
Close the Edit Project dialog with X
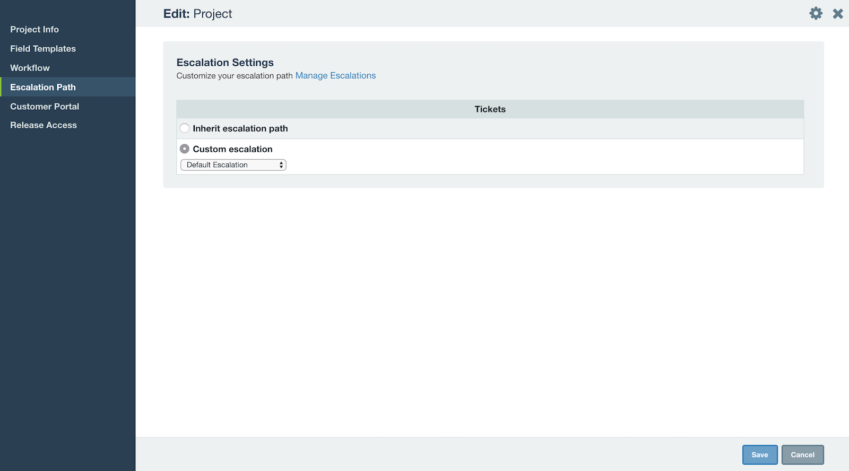point(838,14)
